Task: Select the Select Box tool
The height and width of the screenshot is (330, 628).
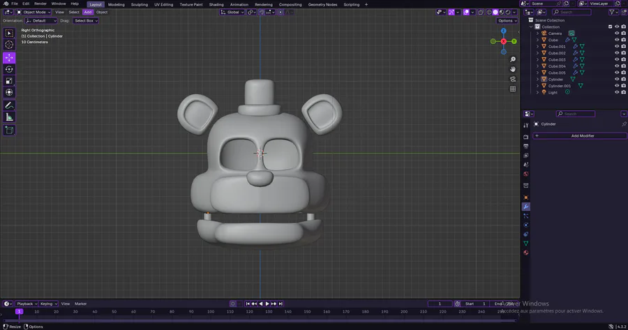Action: pos(9,33)
